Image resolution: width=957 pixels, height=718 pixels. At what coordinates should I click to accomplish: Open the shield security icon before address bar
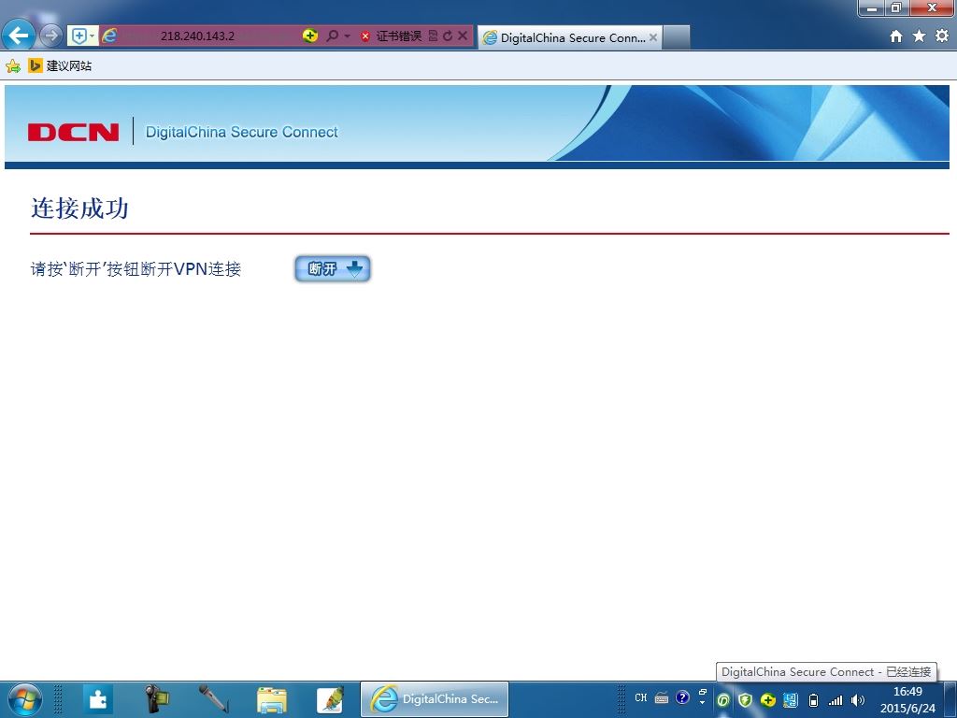click(79, 36)
